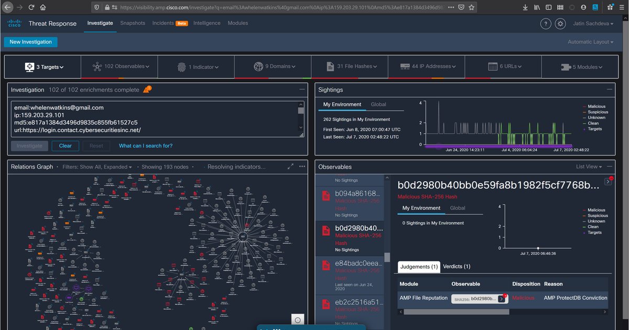The image size is (629, 330).
Task: Switch Sightings panel to Global tab
Action: coord(378,104)
